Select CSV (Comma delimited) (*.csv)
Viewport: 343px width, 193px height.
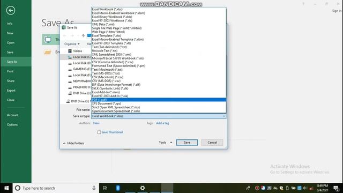(x=159, y=62)
